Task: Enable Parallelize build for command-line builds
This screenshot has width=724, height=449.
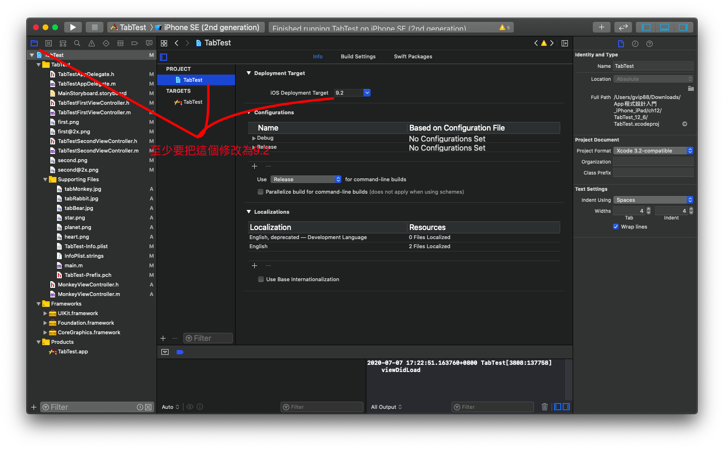Action: point(260,192)
